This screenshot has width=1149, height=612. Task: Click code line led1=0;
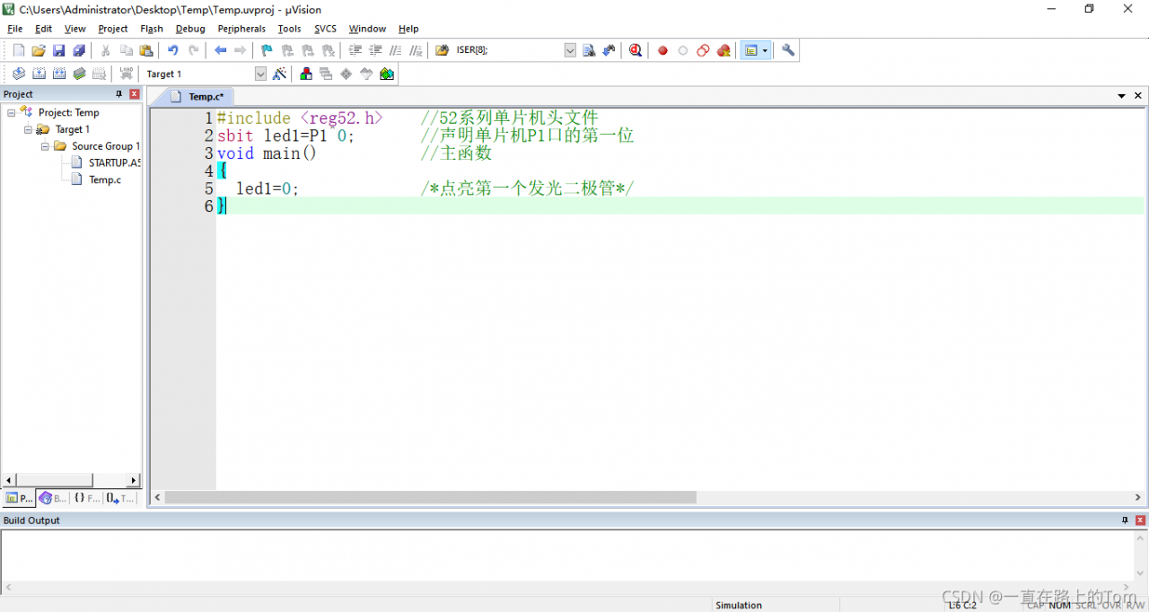tap(268, 188)
